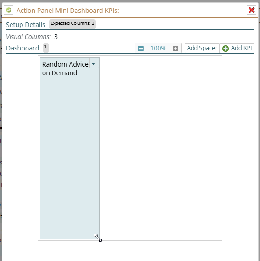Screen dimensions: 260x261
Task: Click the Expected Columns: 3 badge
Action: (x=72, y=24)
